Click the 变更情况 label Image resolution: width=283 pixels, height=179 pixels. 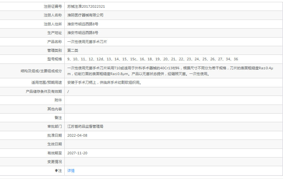pyautogui.click(x=54, y=162)
